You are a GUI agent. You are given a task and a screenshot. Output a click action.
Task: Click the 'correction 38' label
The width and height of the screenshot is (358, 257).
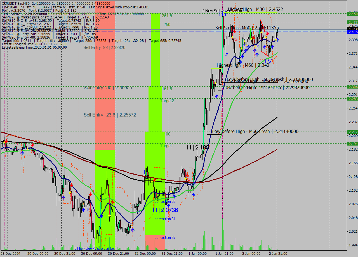point(165,201)
